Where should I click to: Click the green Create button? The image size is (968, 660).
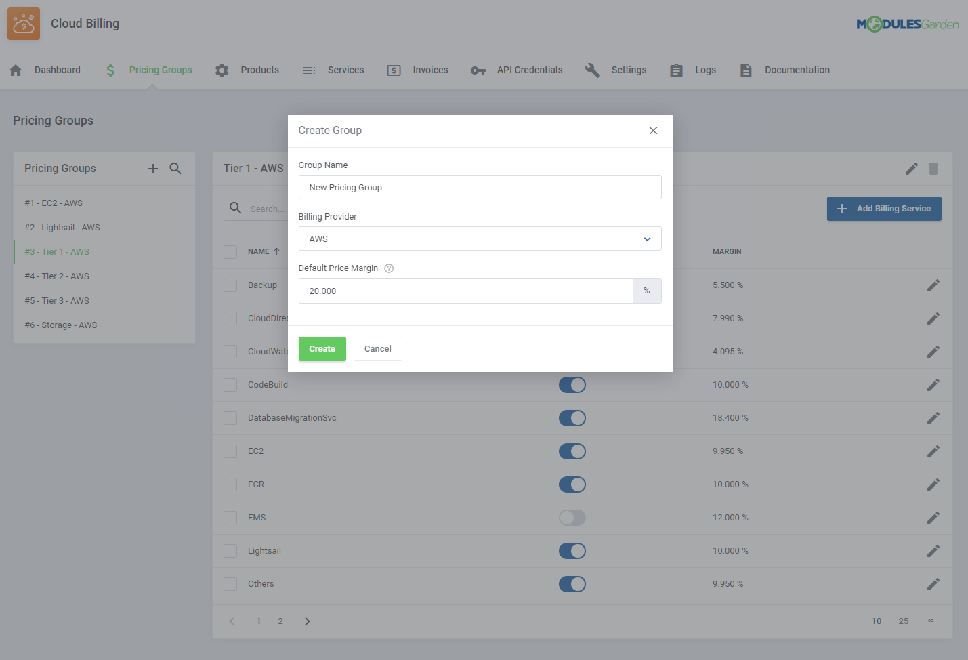(322, 349)
